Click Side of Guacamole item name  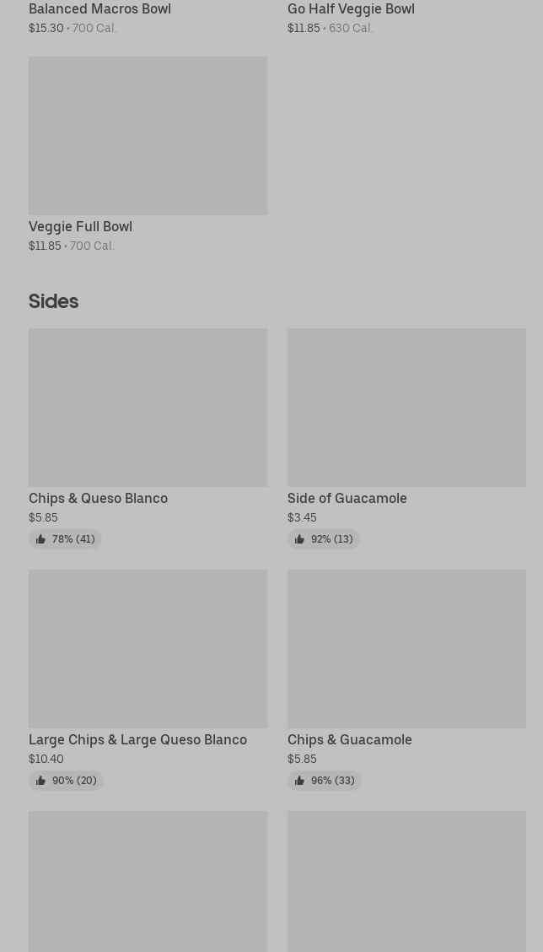347,499
